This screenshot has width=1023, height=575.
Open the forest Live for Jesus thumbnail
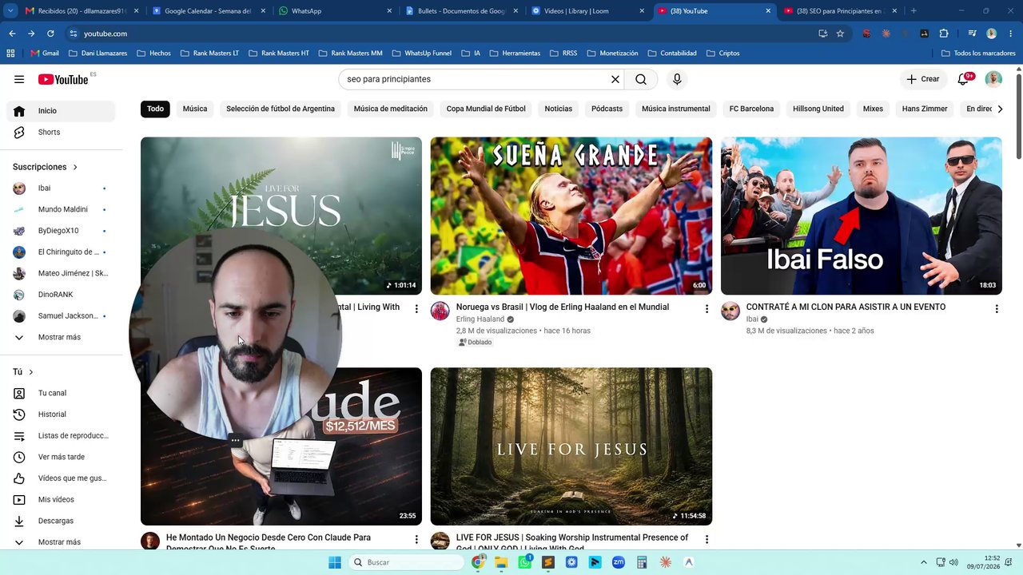tap(571, 446)
